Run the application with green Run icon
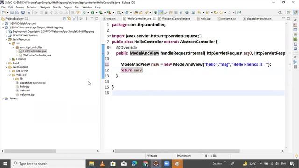The height and width of the screenshot is (168, 299). [93, 13]
